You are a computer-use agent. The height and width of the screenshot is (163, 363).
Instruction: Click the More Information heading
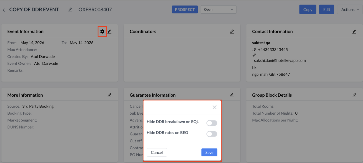25,95
